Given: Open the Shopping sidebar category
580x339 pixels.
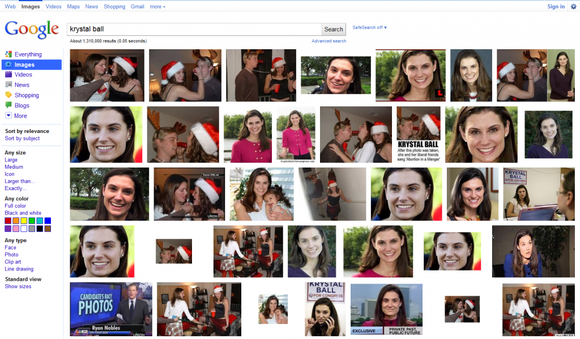Looking at the screenshot, I should (27, 95).
